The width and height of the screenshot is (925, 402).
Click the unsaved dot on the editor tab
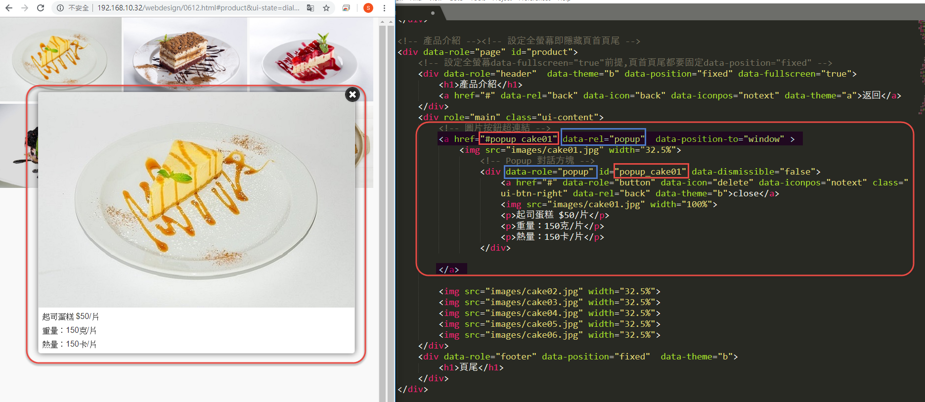click(x=433, y=13)
